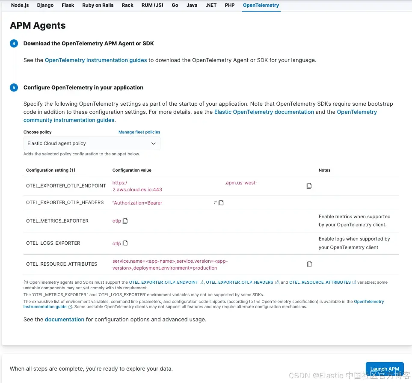Switch to the .NET tab
The image size is (412, 383).
211,5
